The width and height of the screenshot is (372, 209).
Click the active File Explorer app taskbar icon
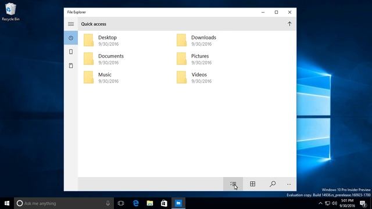pyautogui.click(x=178, y=203)
